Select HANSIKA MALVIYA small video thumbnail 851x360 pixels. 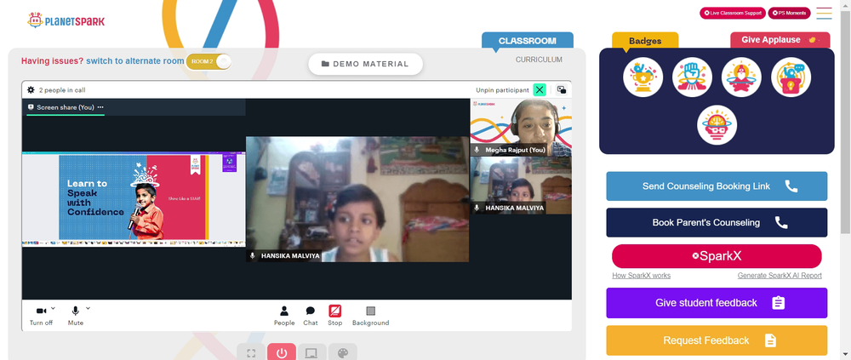point(521,186)
